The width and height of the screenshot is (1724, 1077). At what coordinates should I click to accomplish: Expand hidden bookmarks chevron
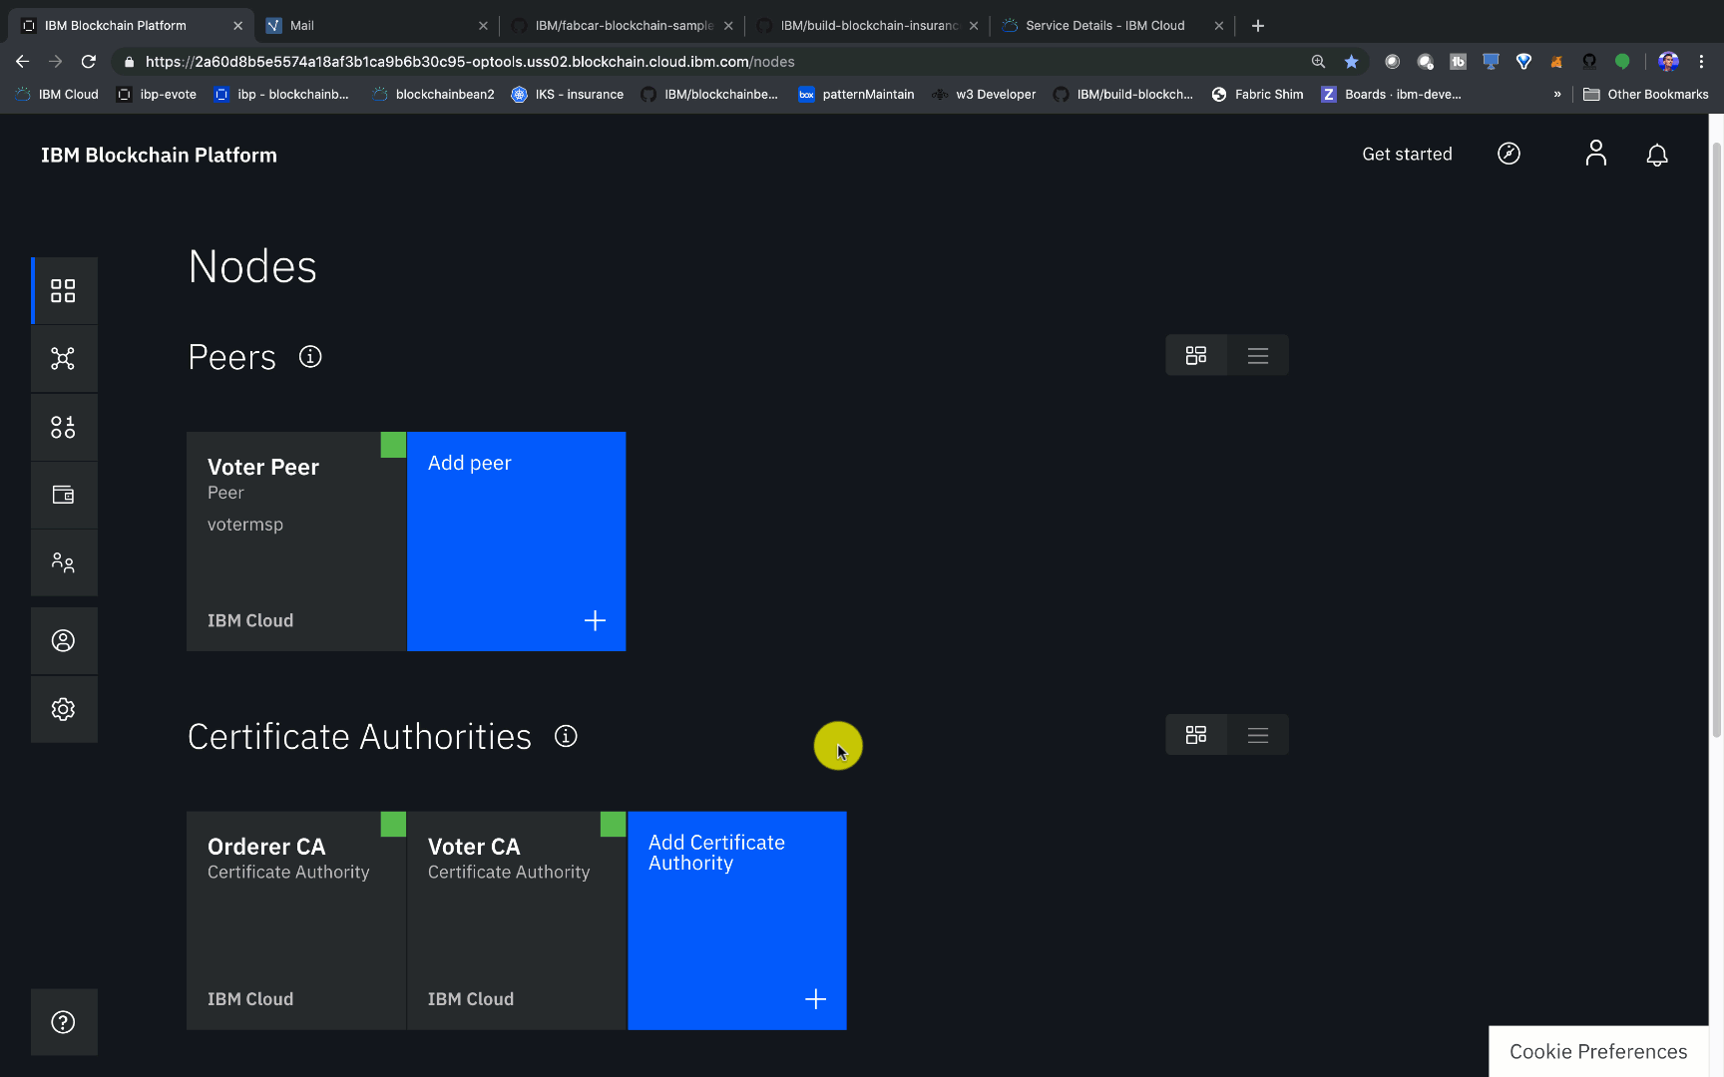[1556, 94]
